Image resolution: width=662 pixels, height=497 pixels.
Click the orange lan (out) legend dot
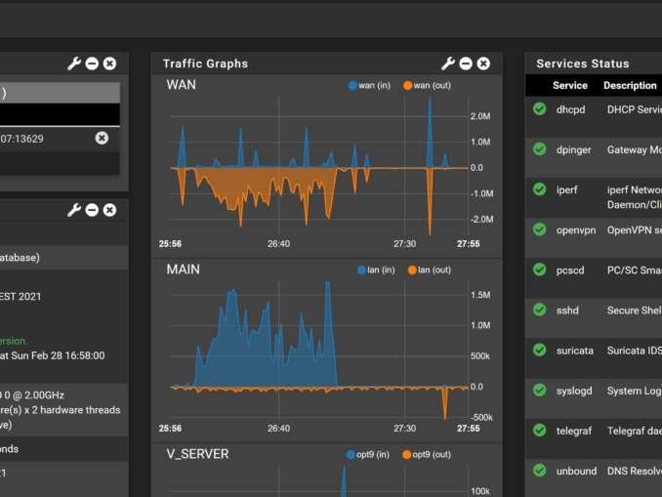[x=411, y=269]
